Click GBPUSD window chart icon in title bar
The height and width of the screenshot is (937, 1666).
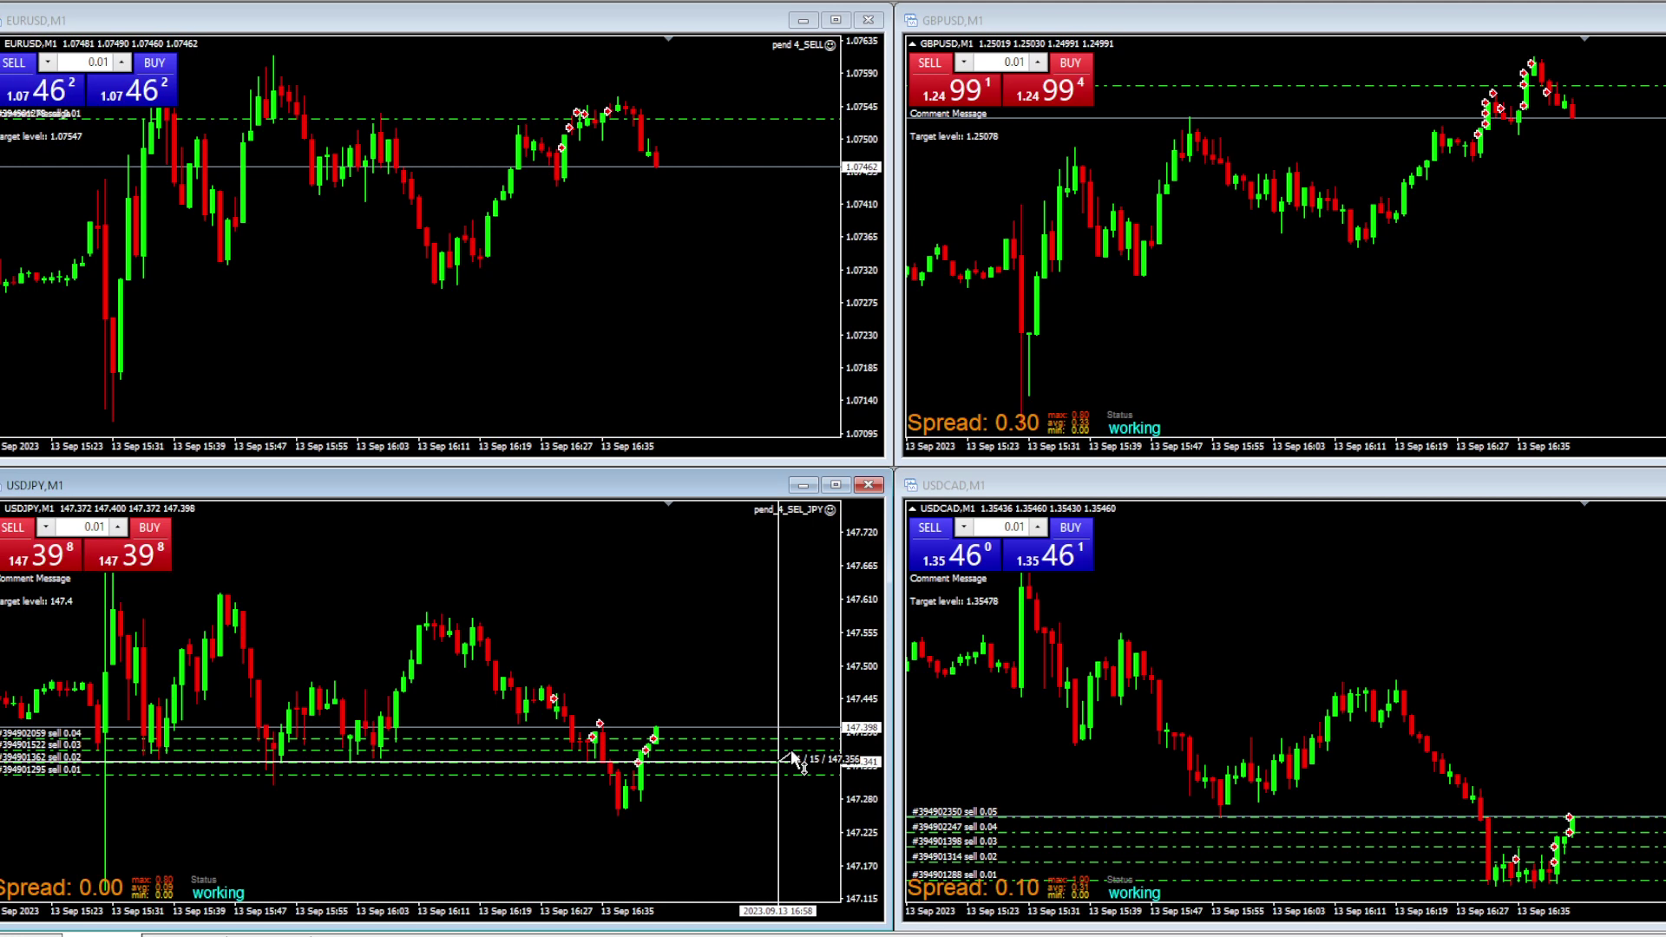910,20
